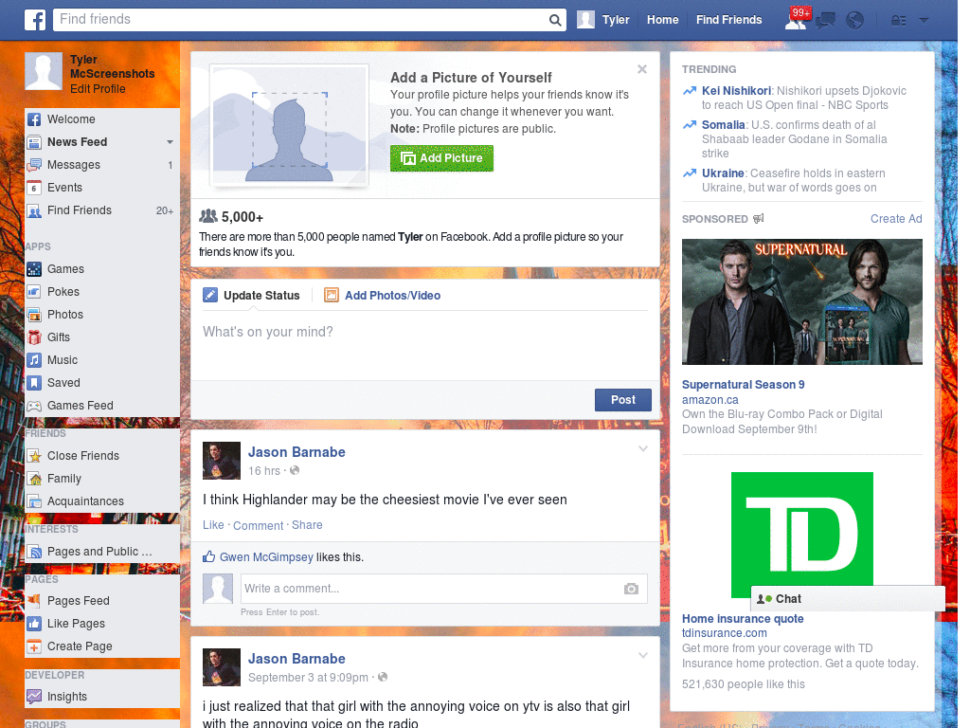The image size is (970, 728).
Task: Open Gwen McGimpsey profile link
Action: [x=266, y=557]
